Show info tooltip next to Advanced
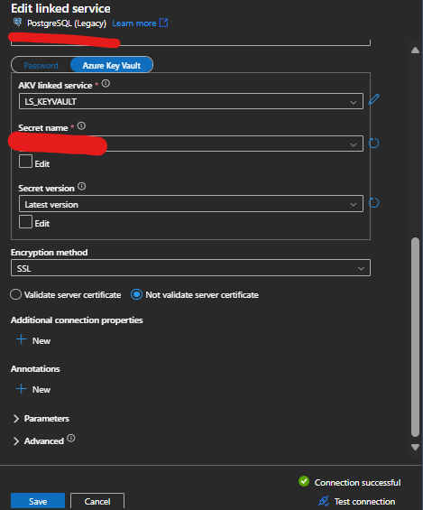423x510 pixels. point(71,439)
